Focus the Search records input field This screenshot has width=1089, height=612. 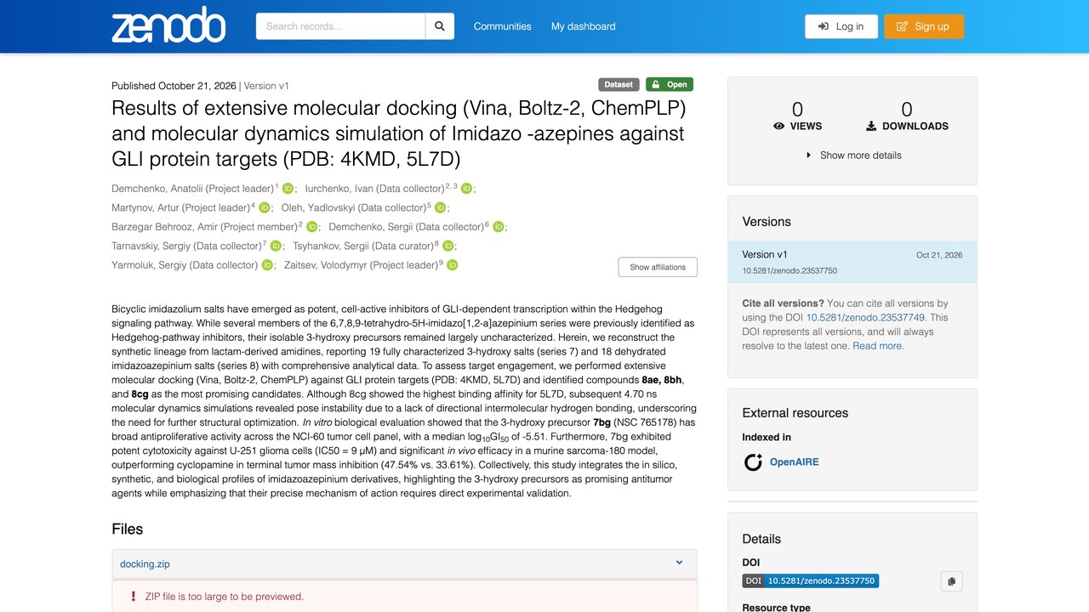coord(340,26)
